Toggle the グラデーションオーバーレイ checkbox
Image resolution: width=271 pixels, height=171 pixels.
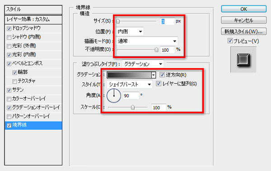[x=9, y=108]
